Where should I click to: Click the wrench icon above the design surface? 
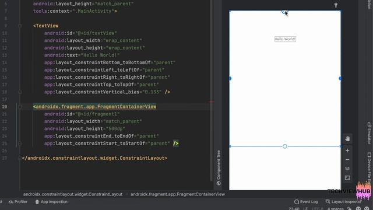336,5
